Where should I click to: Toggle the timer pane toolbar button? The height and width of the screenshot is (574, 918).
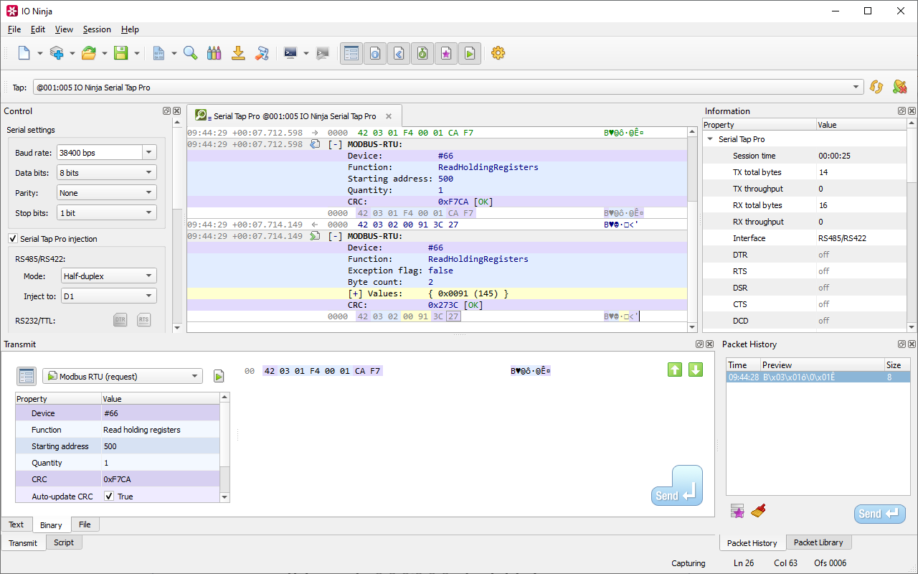(422, 53)
